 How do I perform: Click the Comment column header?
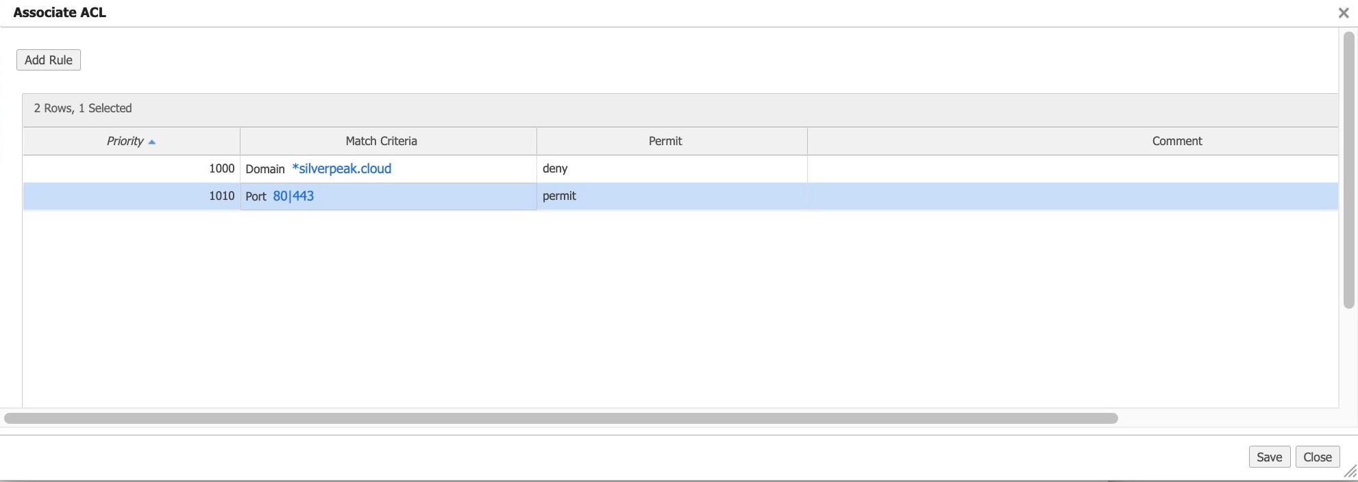[x=1176, y=141]
